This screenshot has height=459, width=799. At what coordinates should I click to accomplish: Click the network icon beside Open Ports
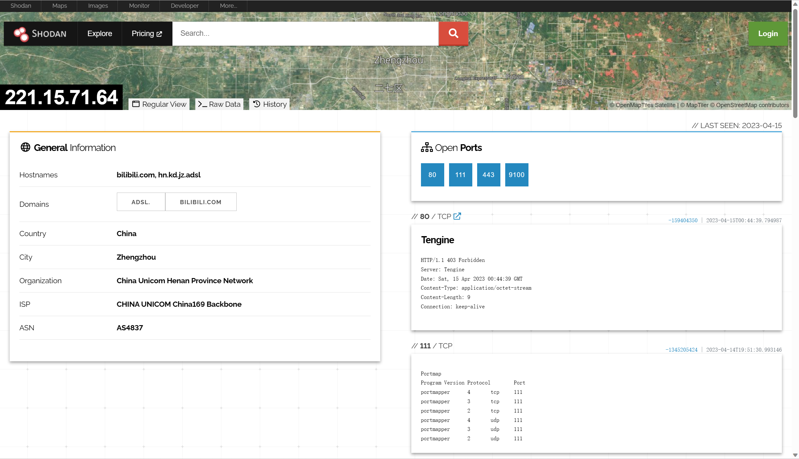(x=426, y=147)
